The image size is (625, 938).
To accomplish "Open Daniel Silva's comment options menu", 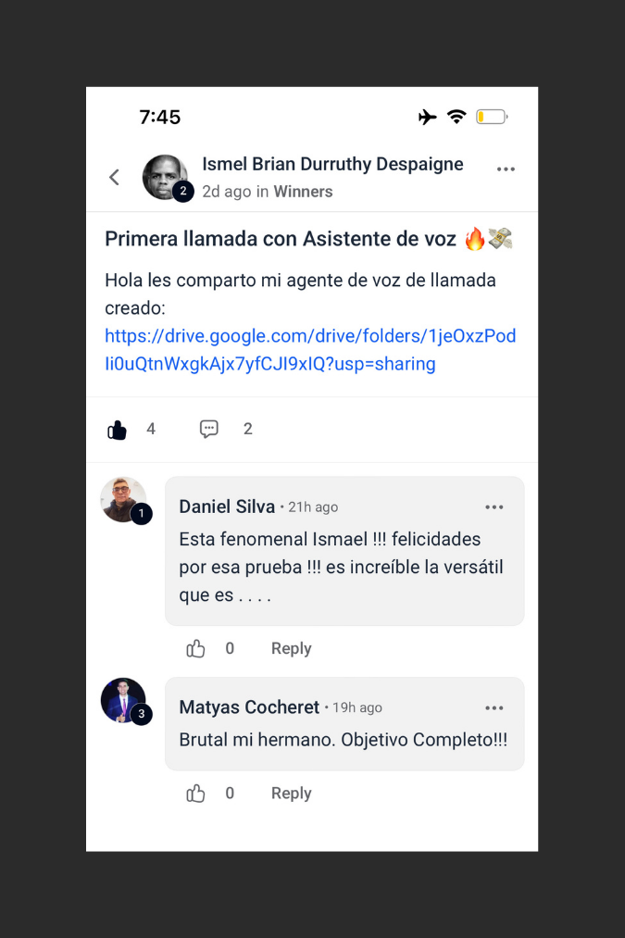I will tap(494, 507).
